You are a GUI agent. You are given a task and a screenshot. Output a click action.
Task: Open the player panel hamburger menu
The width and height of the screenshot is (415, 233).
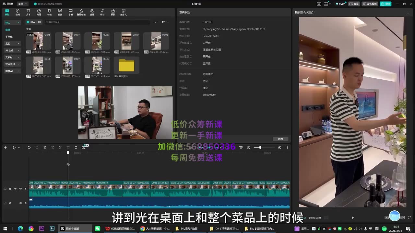[x=408, y=12]
